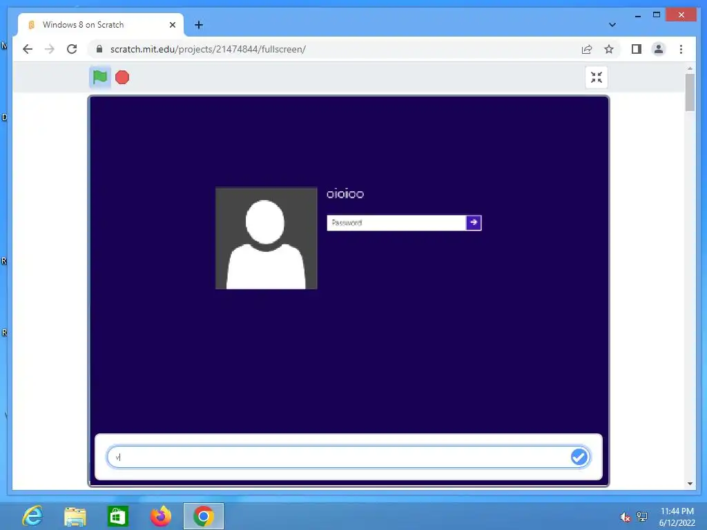Viewport: 707px width, 530px height.
Task: Click the user avatar picture
Action: tap(266, 238)
